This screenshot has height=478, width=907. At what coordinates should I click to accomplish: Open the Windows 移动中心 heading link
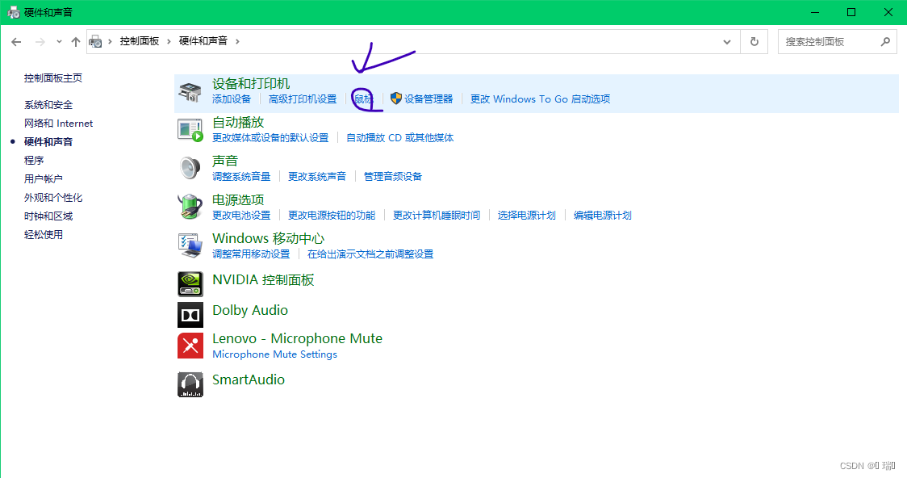269,238
